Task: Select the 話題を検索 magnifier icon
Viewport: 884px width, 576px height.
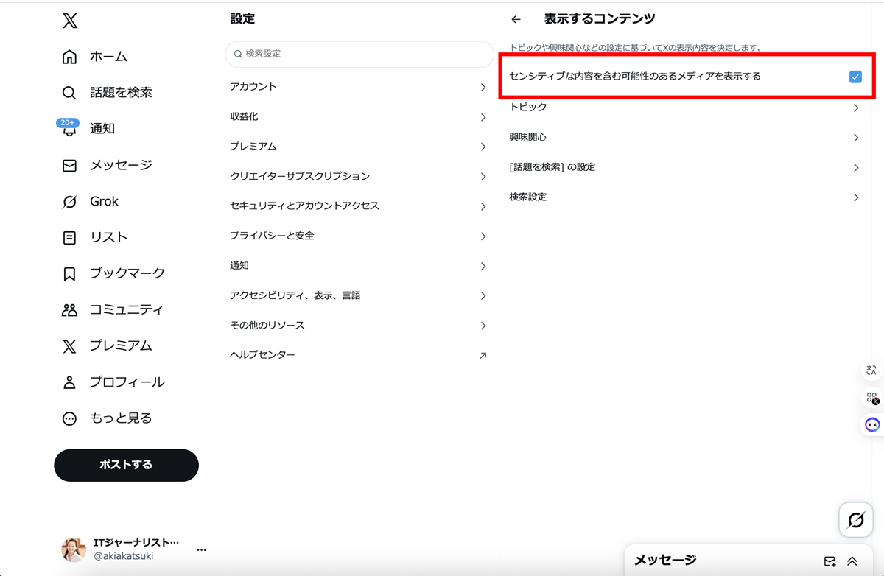Action: pos(69,93)
